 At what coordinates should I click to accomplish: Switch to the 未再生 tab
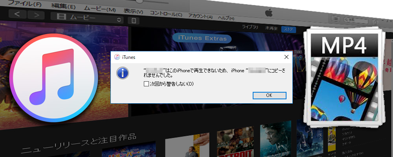pyautogui.click(x=271, y=28)
